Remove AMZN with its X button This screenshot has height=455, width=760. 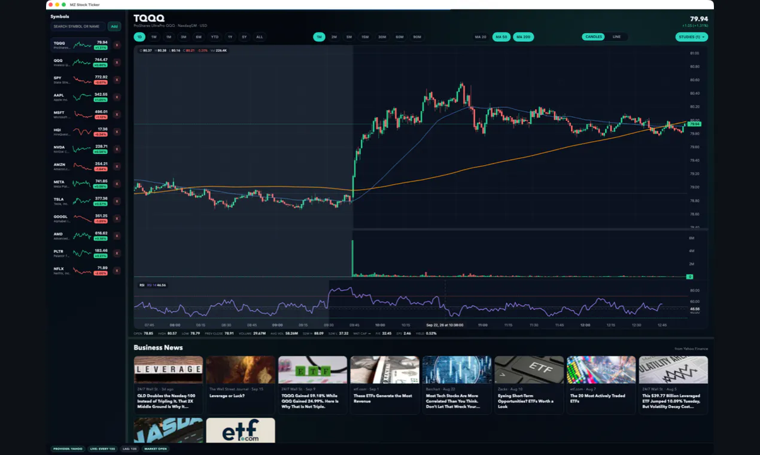pos(117,166)
